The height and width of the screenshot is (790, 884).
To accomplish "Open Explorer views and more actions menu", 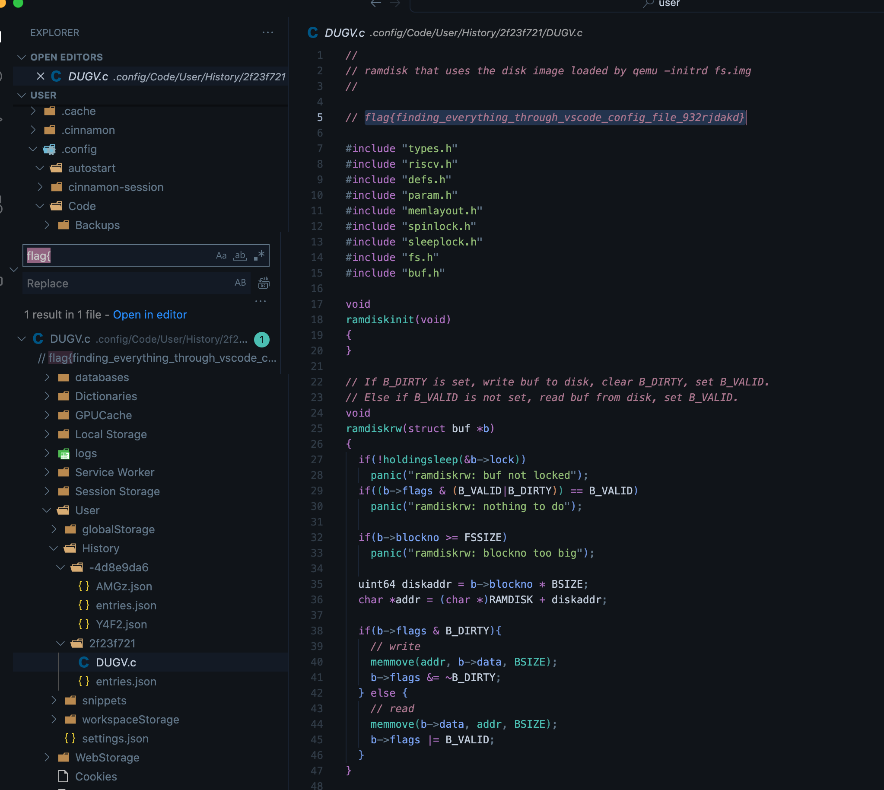I will pos(268,32).
